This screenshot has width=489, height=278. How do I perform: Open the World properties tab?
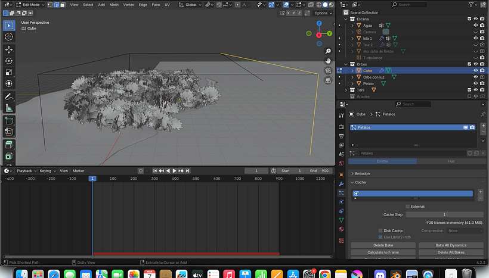pyautogui.click(x=342, y=163)
